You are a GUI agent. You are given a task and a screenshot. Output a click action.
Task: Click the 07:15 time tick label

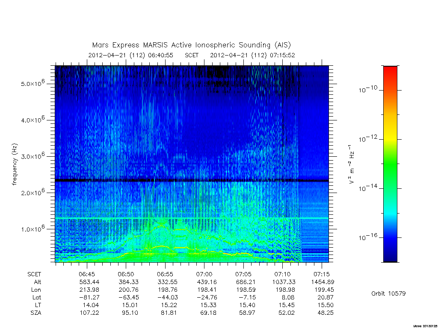tap(322, 274)
